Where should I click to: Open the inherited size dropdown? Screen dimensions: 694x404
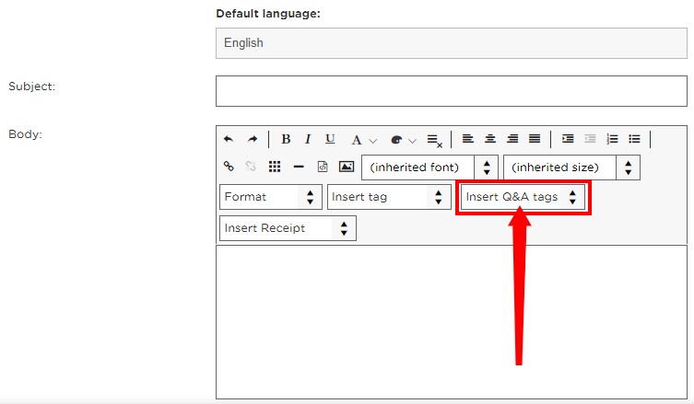571,167
